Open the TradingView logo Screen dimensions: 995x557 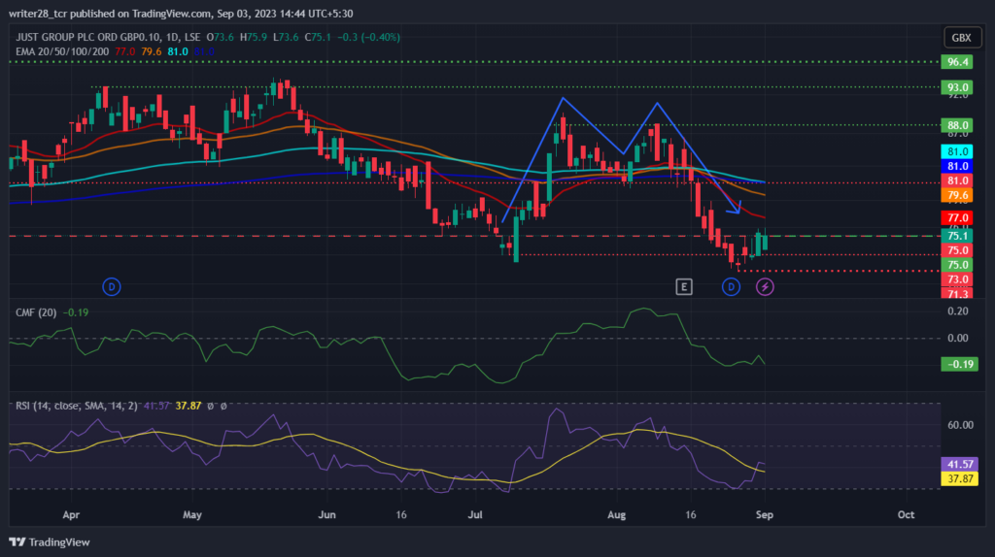click(x=50, y=541)
